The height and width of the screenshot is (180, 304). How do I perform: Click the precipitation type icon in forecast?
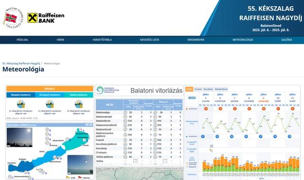click(x=211, y=150)
